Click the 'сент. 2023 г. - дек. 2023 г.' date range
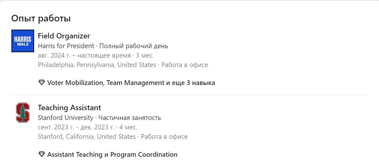This screenshot has width=379, height=164. [76, 127]
